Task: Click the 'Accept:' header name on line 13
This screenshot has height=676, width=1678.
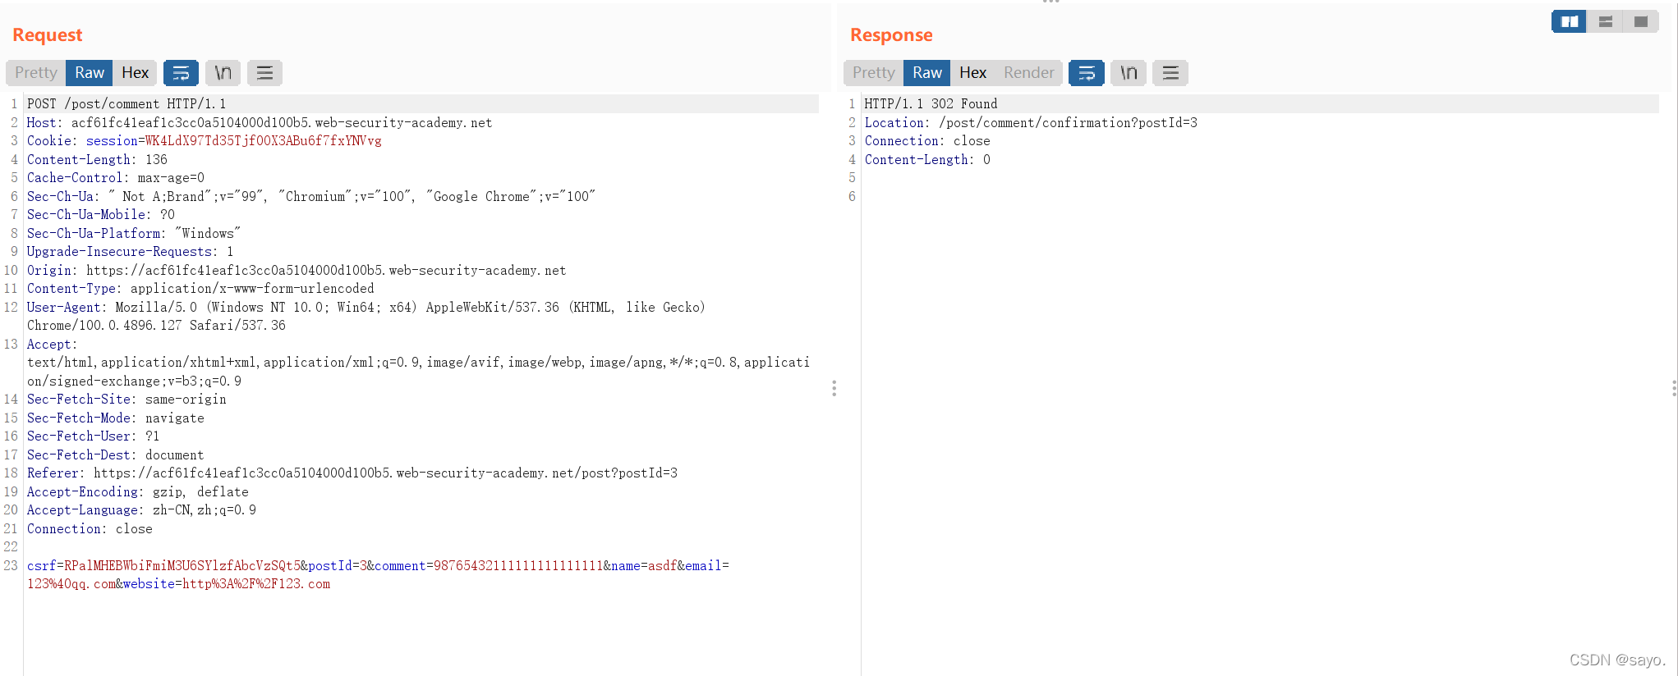Action: (x=52, y=345)
